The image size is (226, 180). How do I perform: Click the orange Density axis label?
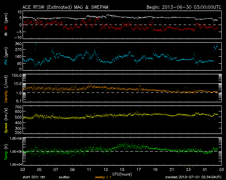6,90
